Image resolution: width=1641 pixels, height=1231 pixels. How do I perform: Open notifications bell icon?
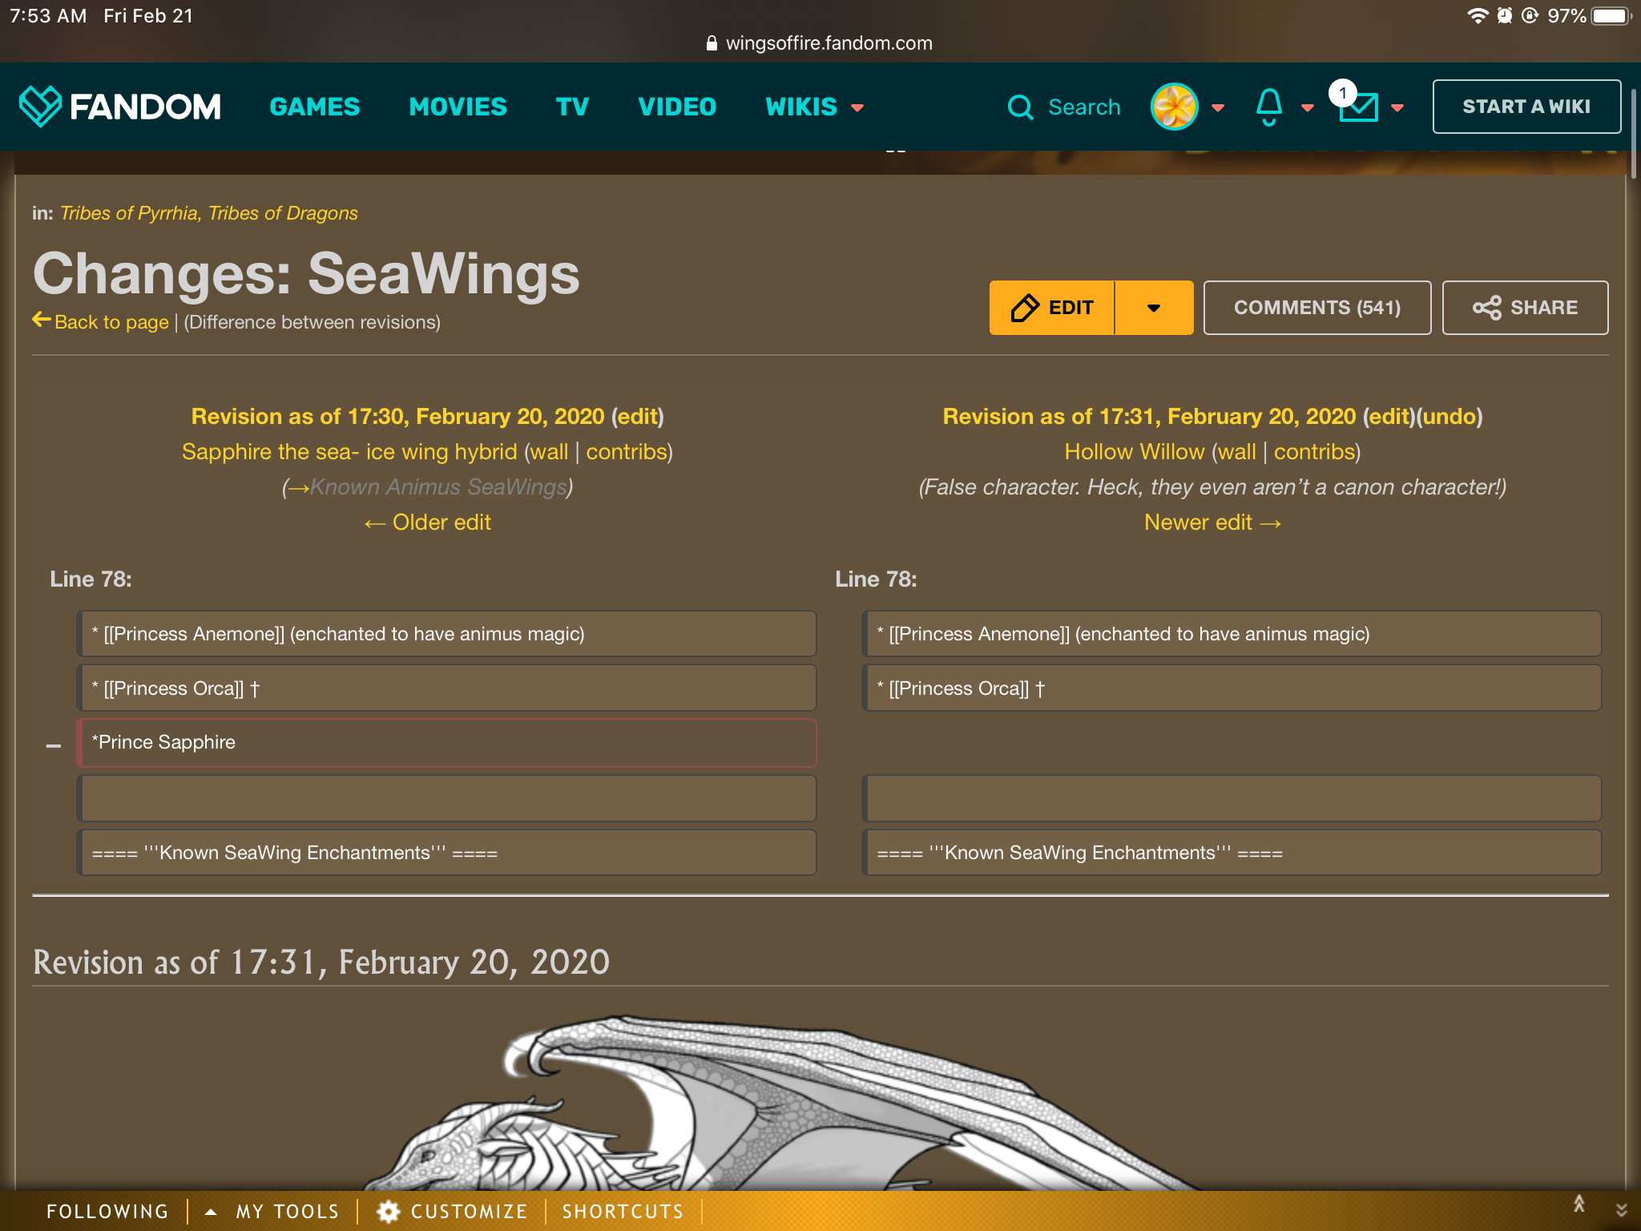pyautogui.click(x=1268, y=107)
